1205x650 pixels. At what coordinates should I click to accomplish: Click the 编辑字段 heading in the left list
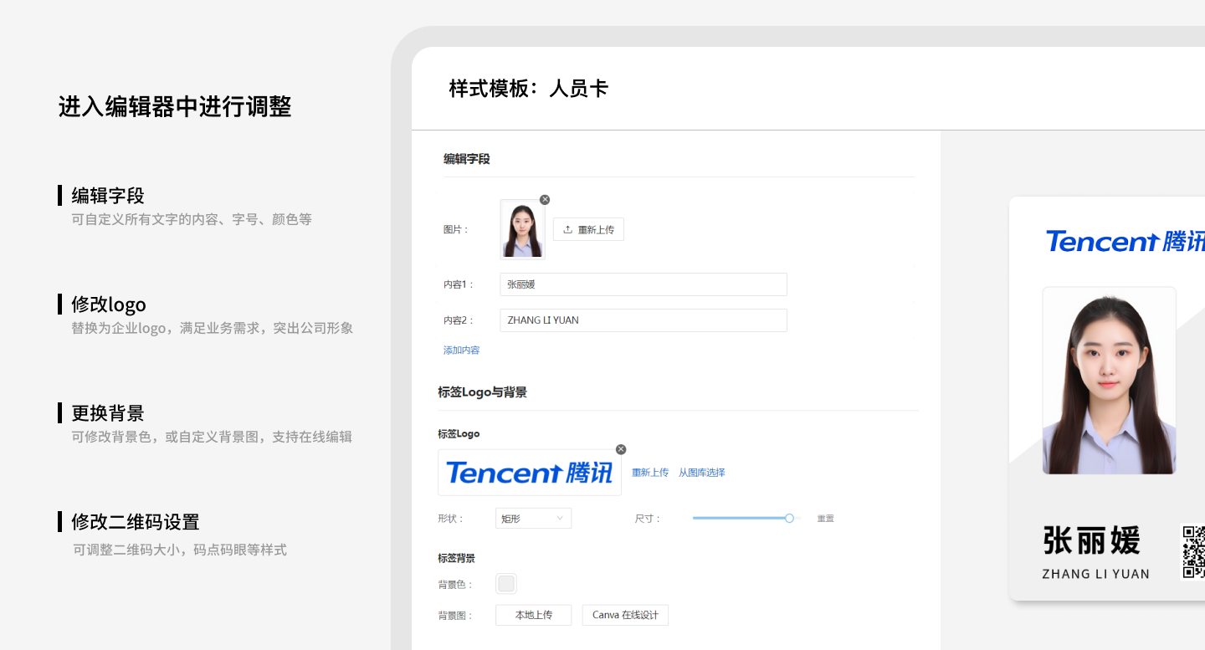coord(108,196)
